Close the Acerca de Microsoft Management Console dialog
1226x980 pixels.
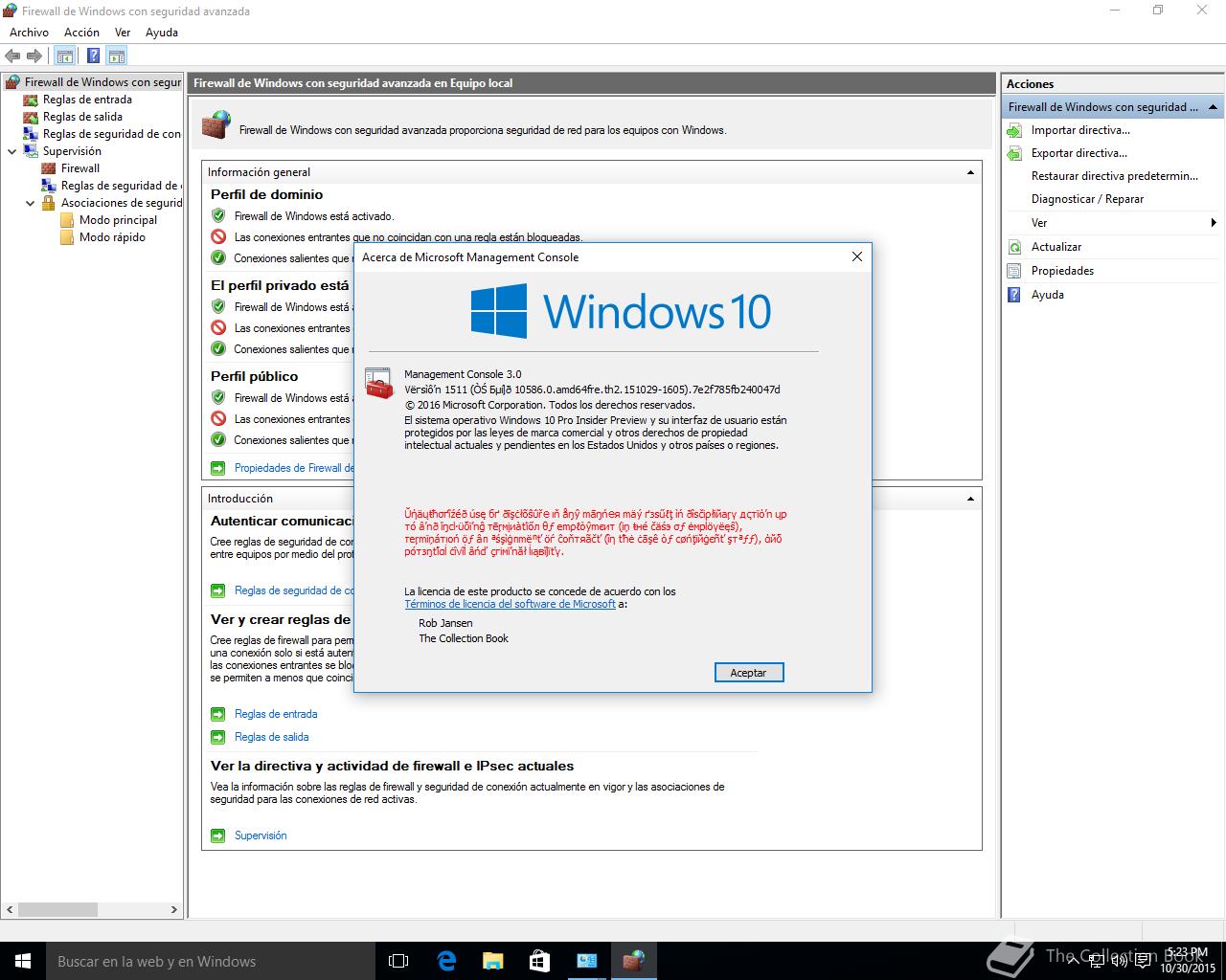[x=856, y=256]
